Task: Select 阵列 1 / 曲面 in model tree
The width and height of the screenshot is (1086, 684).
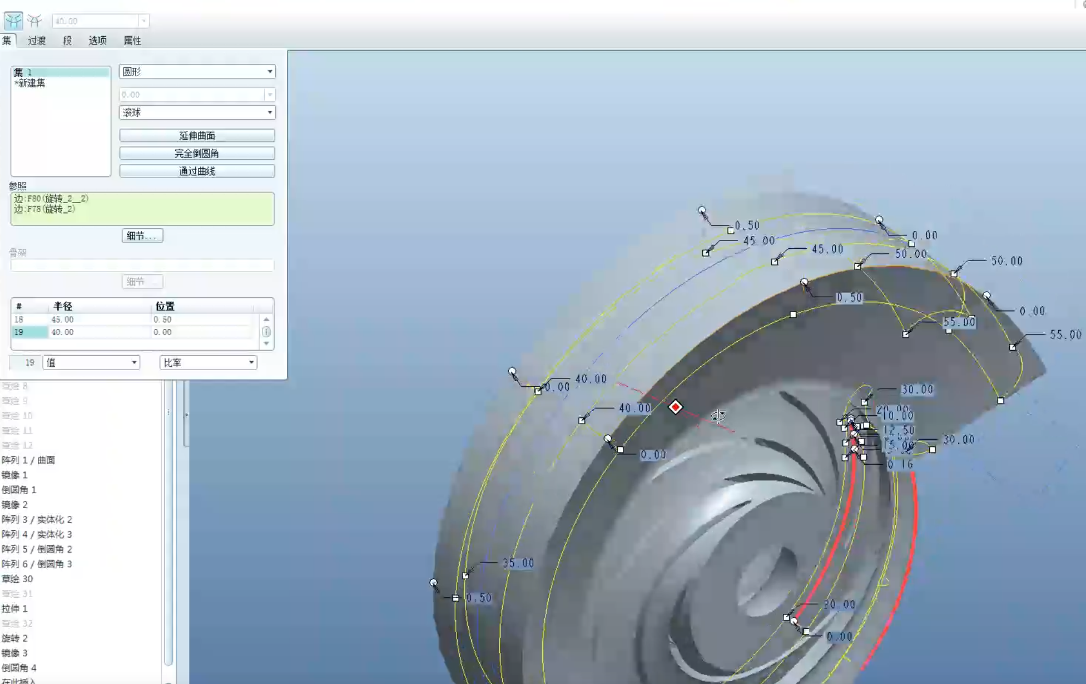Action: click(28, 460)
